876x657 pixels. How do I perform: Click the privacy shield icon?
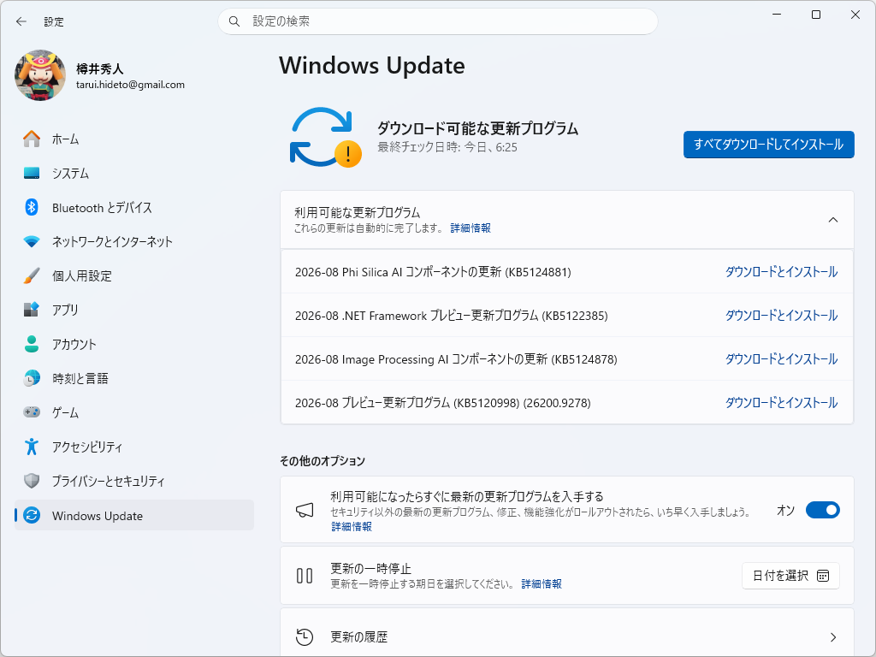(x=32, y=481)
